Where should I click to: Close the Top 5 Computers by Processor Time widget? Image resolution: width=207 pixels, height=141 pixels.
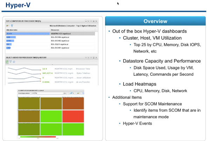[96, 21]
